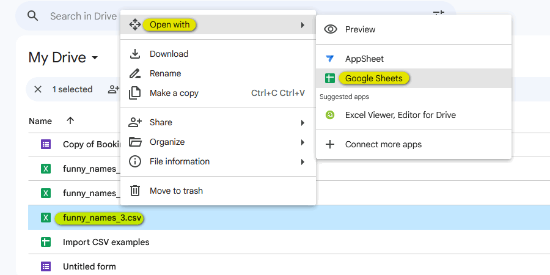Click the Share person-plus icon in menu
Screen dimensions: 550x275
coord(134,122)
